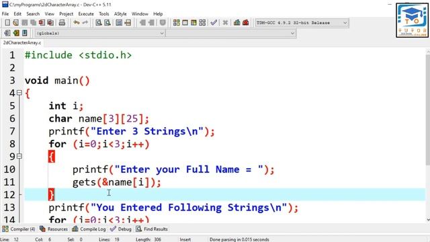
Task: Click the Goto Function toolbar icon
Action: pyautogui.click(x=119, y=23)
